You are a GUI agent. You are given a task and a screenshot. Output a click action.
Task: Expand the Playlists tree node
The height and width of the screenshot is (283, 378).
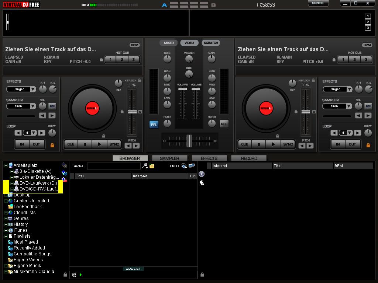click(6, 236)
